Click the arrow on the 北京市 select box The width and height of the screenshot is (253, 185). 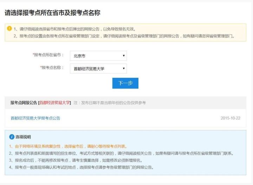(x=124, y=56)
